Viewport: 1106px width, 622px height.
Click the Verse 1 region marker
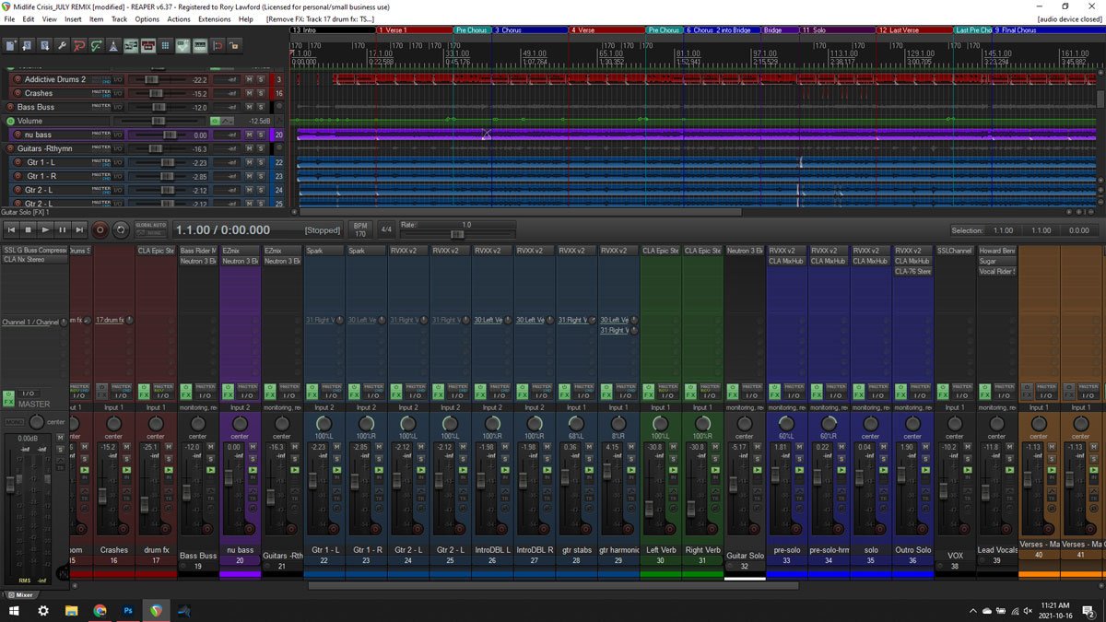click(396, 30)
